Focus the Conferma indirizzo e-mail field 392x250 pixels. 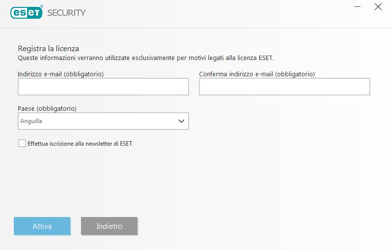point(284,87)
